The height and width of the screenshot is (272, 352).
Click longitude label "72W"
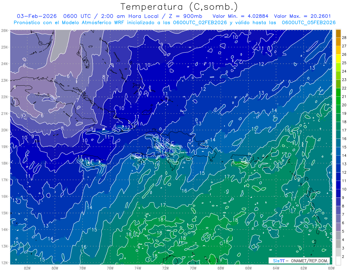(x=165, y=268)
